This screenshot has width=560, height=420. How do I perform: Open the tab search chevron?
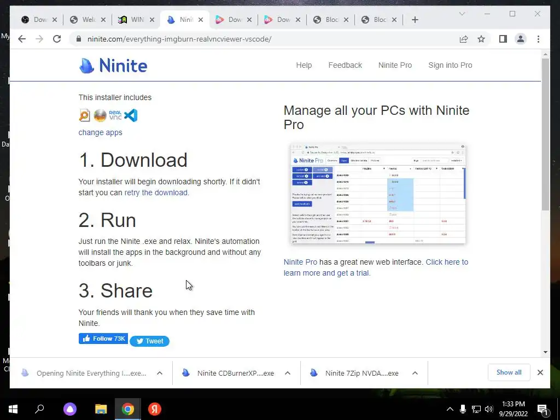coord(462,14)
